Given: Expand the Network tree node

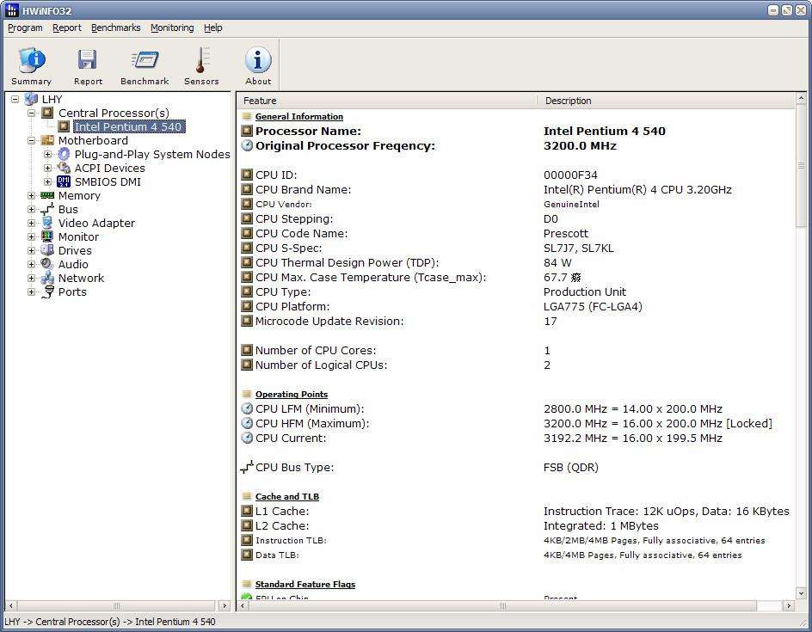Looking at the screenshot, I should (x=32, y=279).
